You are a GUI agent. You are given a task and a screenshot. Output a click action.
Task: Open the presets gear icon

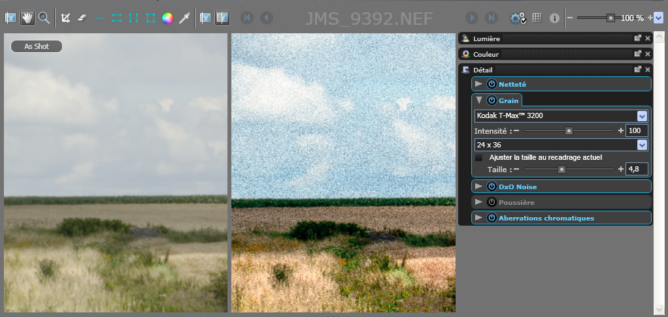tap(518, 18)
